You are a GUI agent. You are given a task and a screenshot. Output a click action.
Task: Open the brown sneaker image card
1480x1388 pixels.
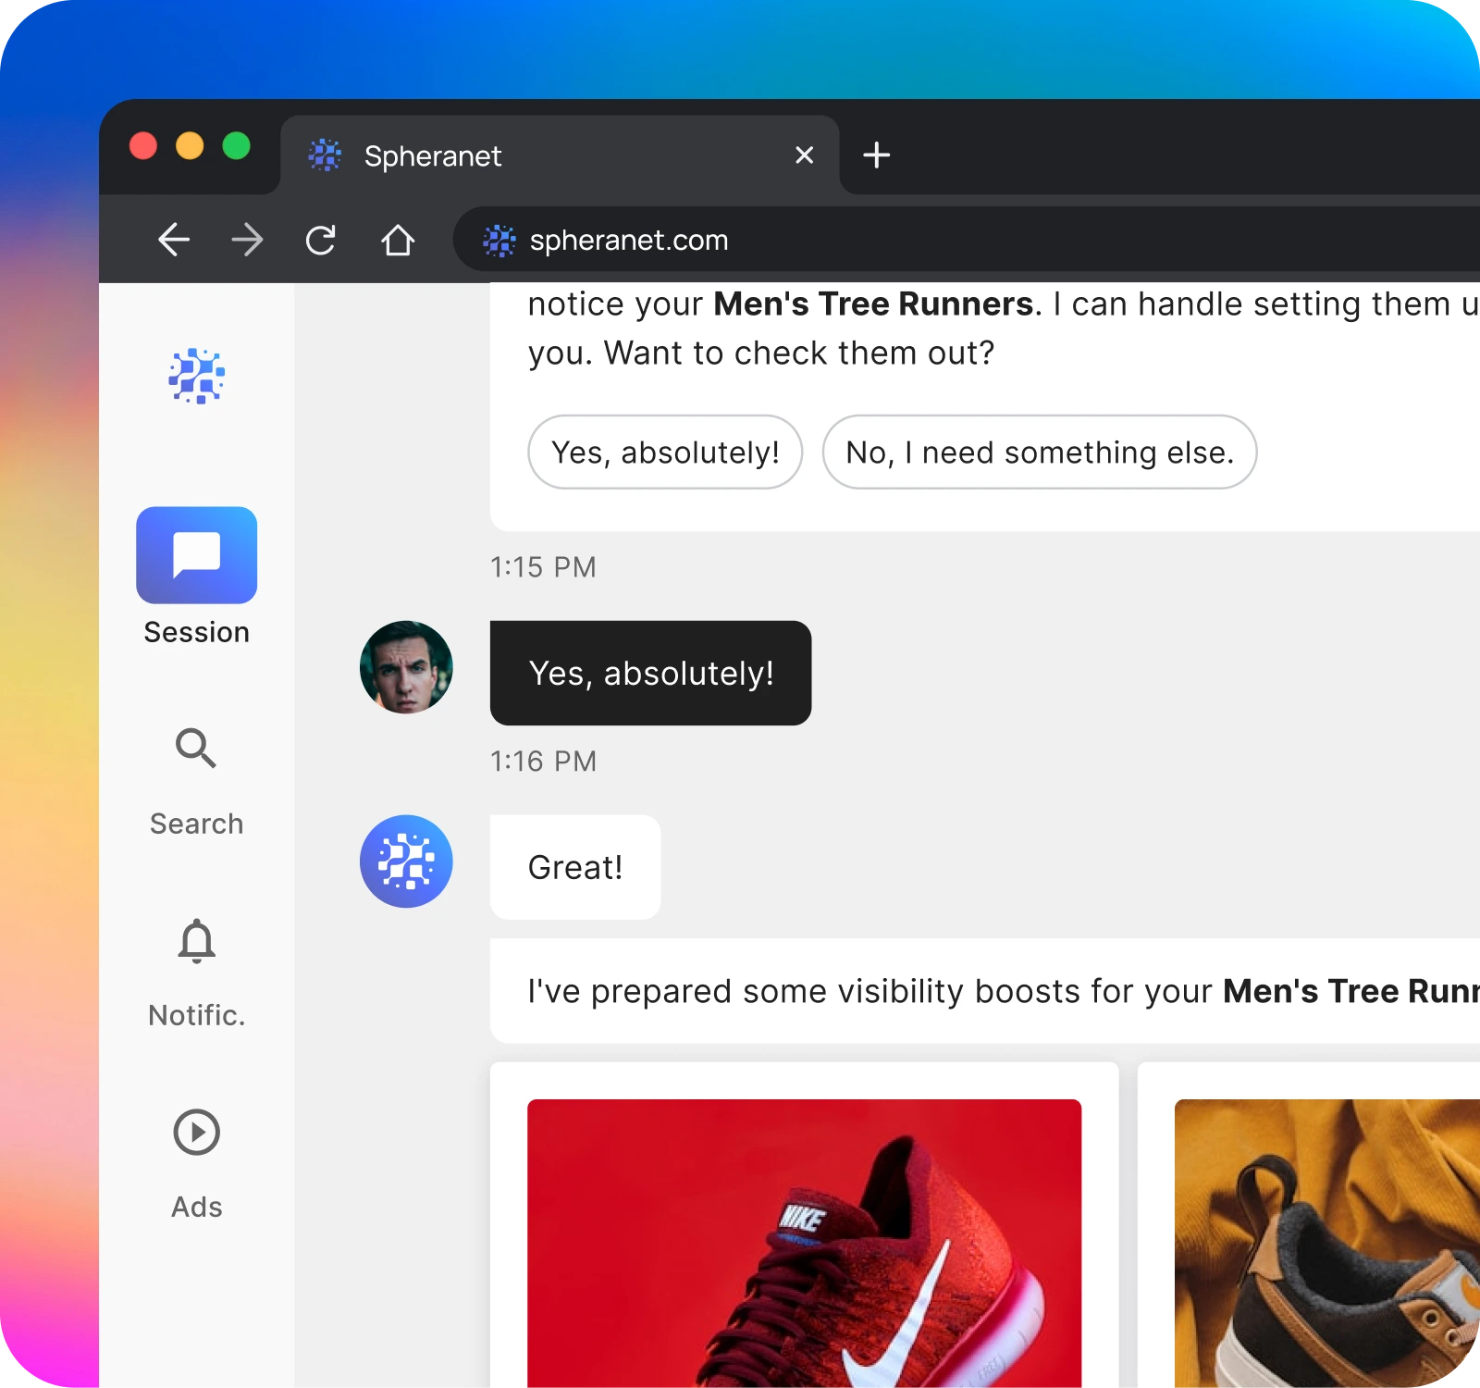click(1326, 1240)
